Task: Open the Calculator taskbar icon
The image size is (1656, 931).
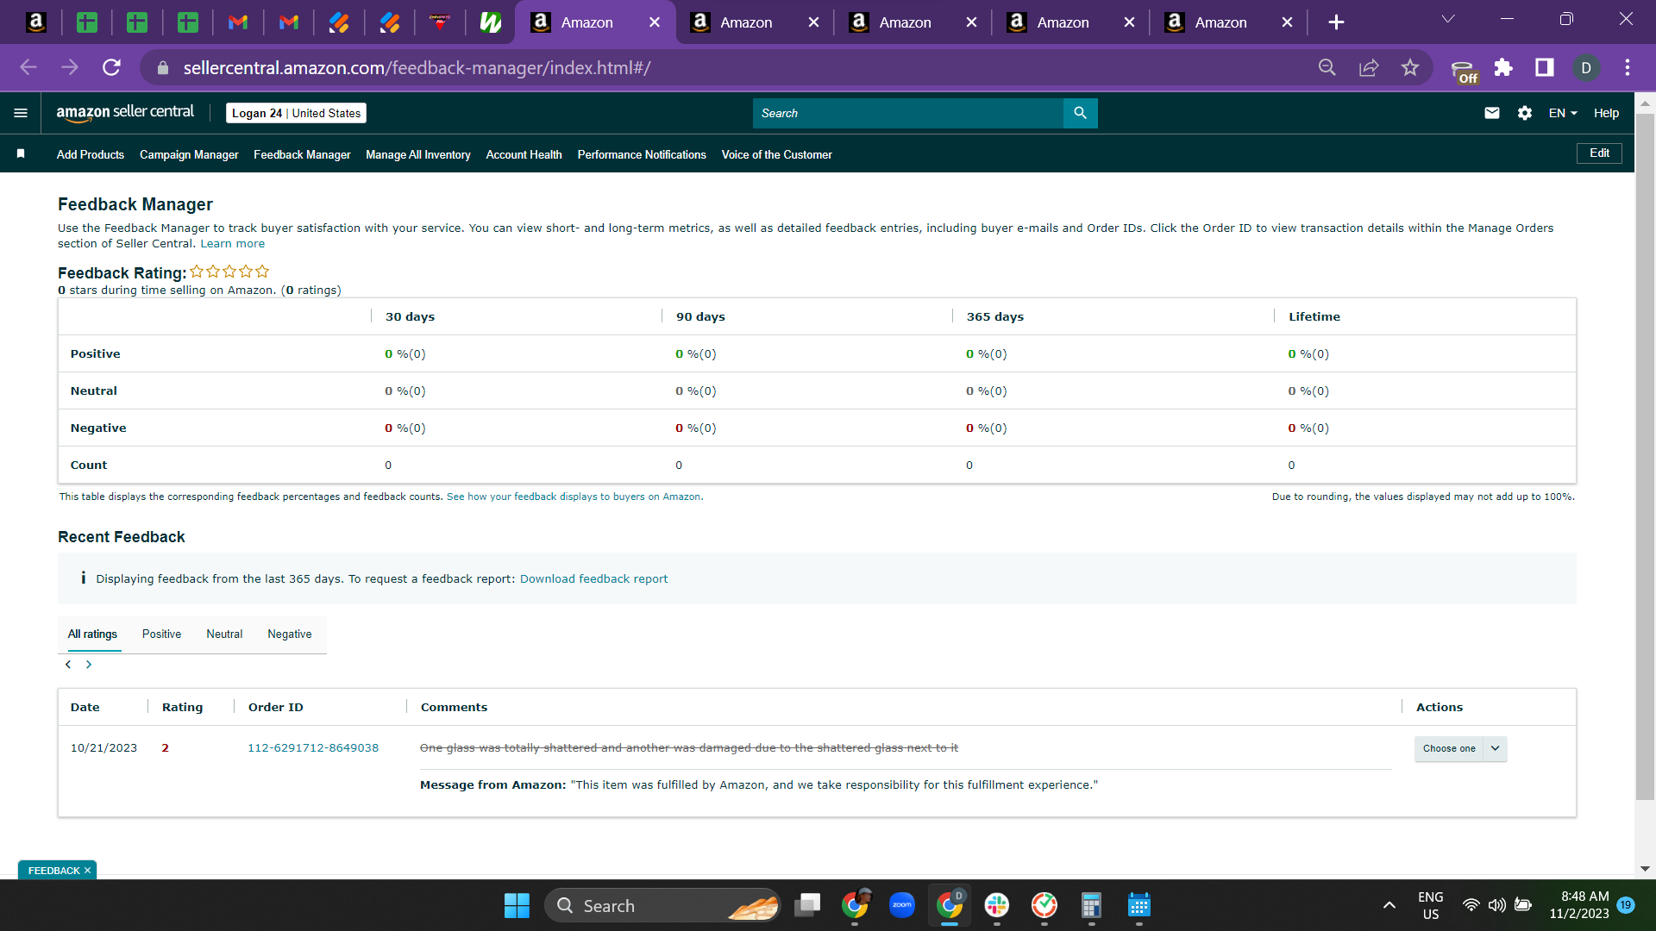Action: click(x=1091, y=905)
